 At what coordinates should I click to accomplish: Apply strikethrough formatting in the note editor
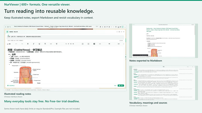click(x=45, y=44)
